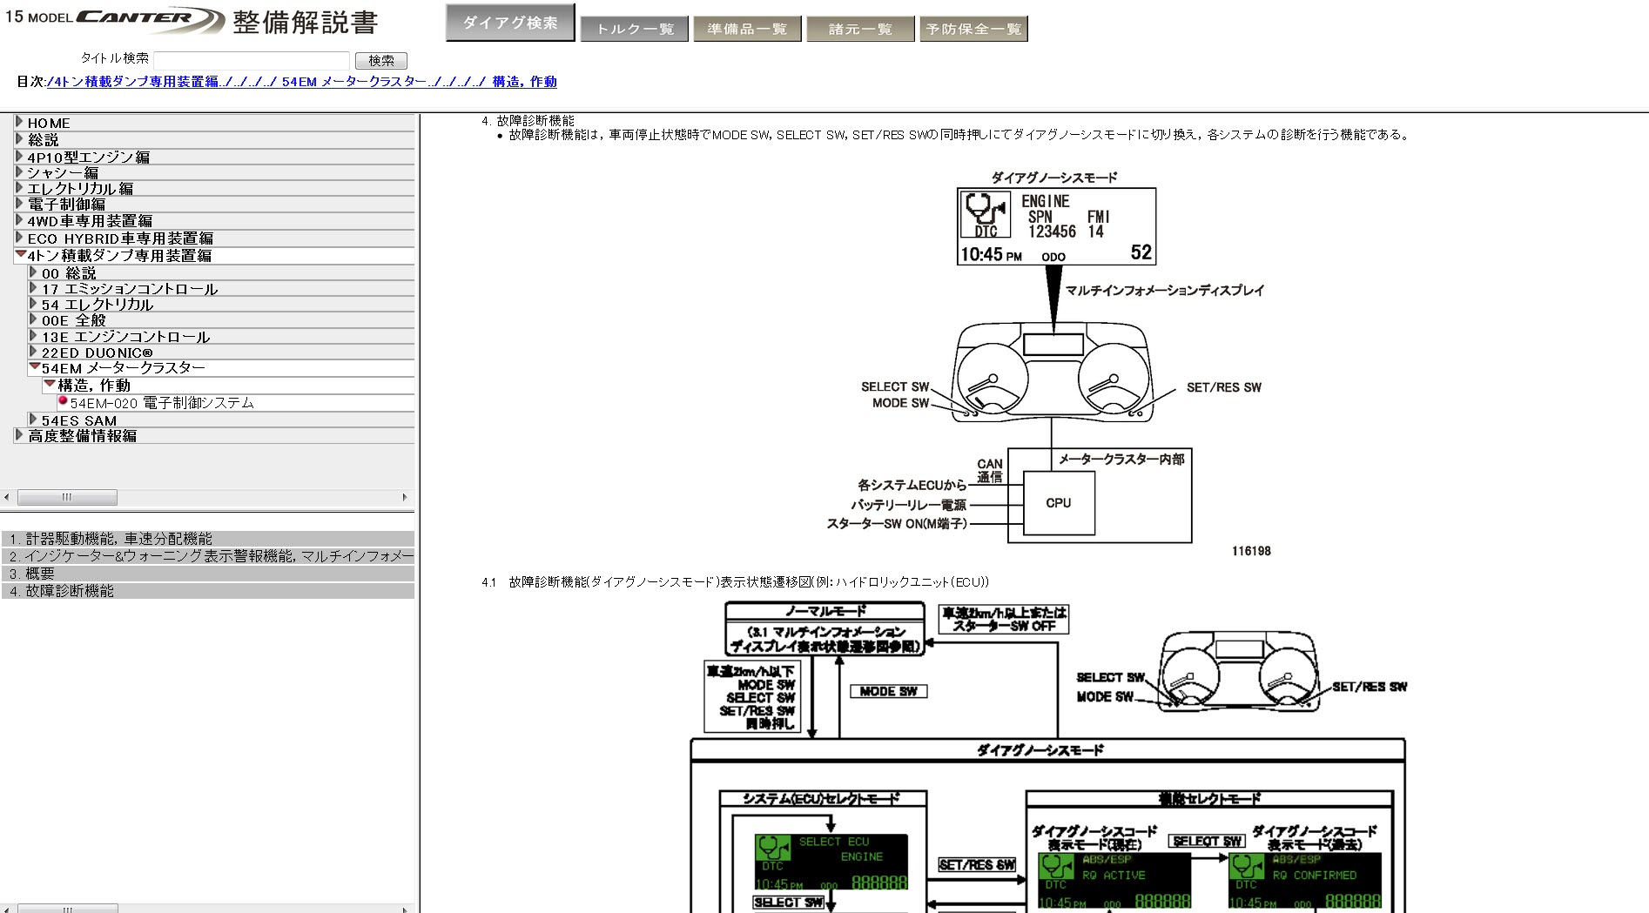This screenshot has width=1649, height=913.
Task: Click the tree panel horizontal scrollbar thumb
Action: click(x=67, y=498)
